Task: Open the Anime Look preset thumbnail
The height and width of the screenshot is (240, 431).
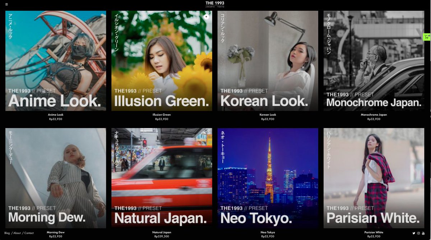Action: (x=56, y=61)
